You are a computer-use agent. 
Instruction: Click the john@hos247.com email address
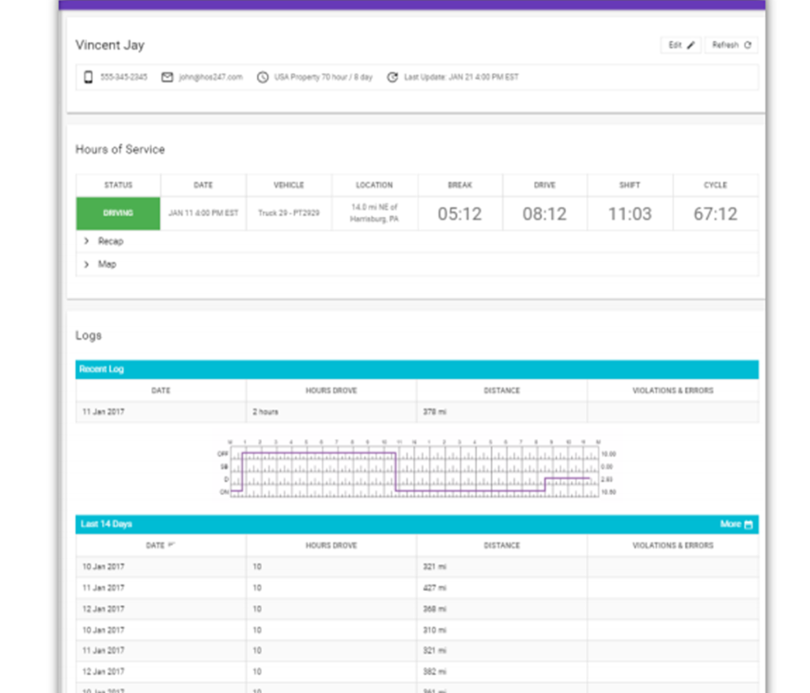tap(210, 78)
